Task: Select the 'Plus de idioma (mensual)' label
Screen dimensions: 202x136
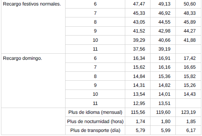Action: 95,112
